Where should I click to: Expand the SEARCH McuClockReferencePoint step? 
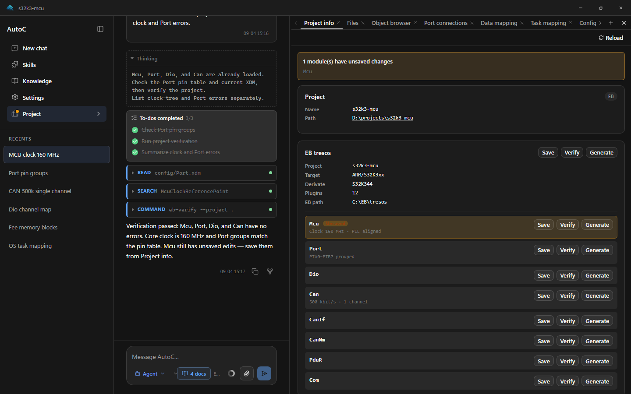click(202, 191)
